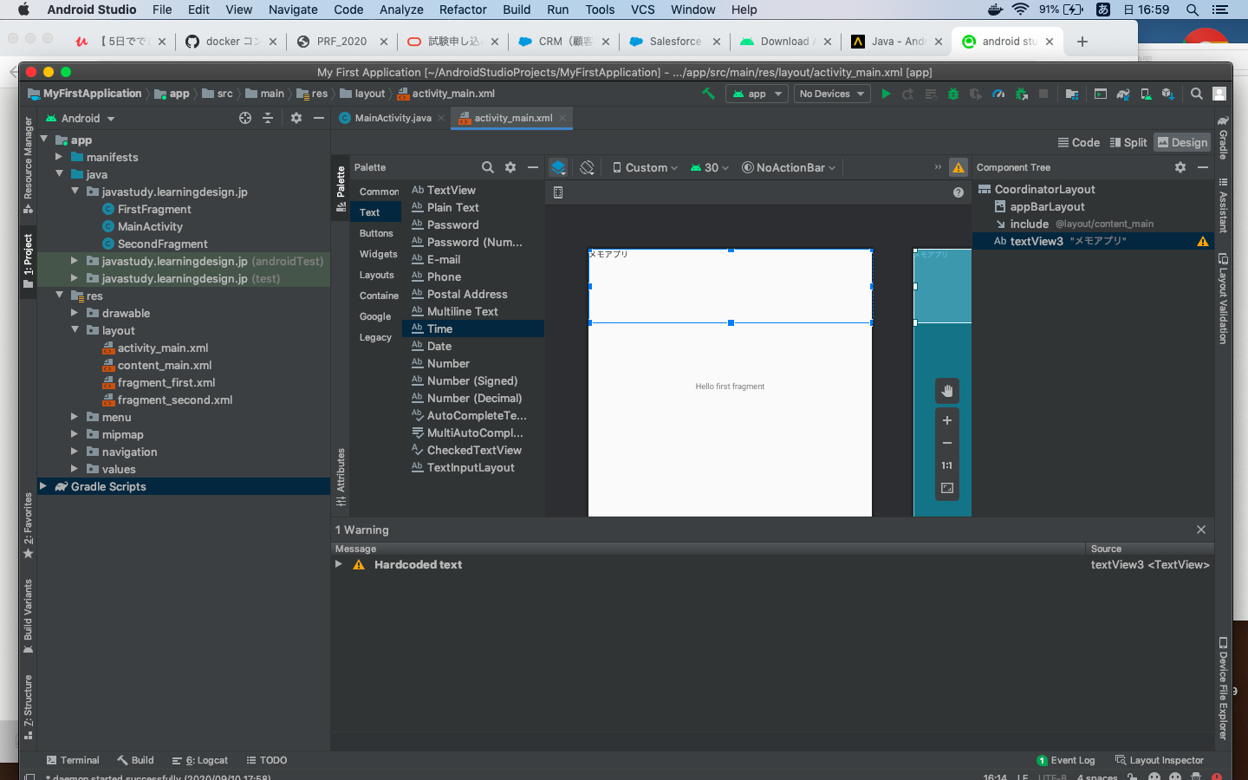Select the design surface layers icon
Viewport: 1248px width, 780px height.
(558, 167)
